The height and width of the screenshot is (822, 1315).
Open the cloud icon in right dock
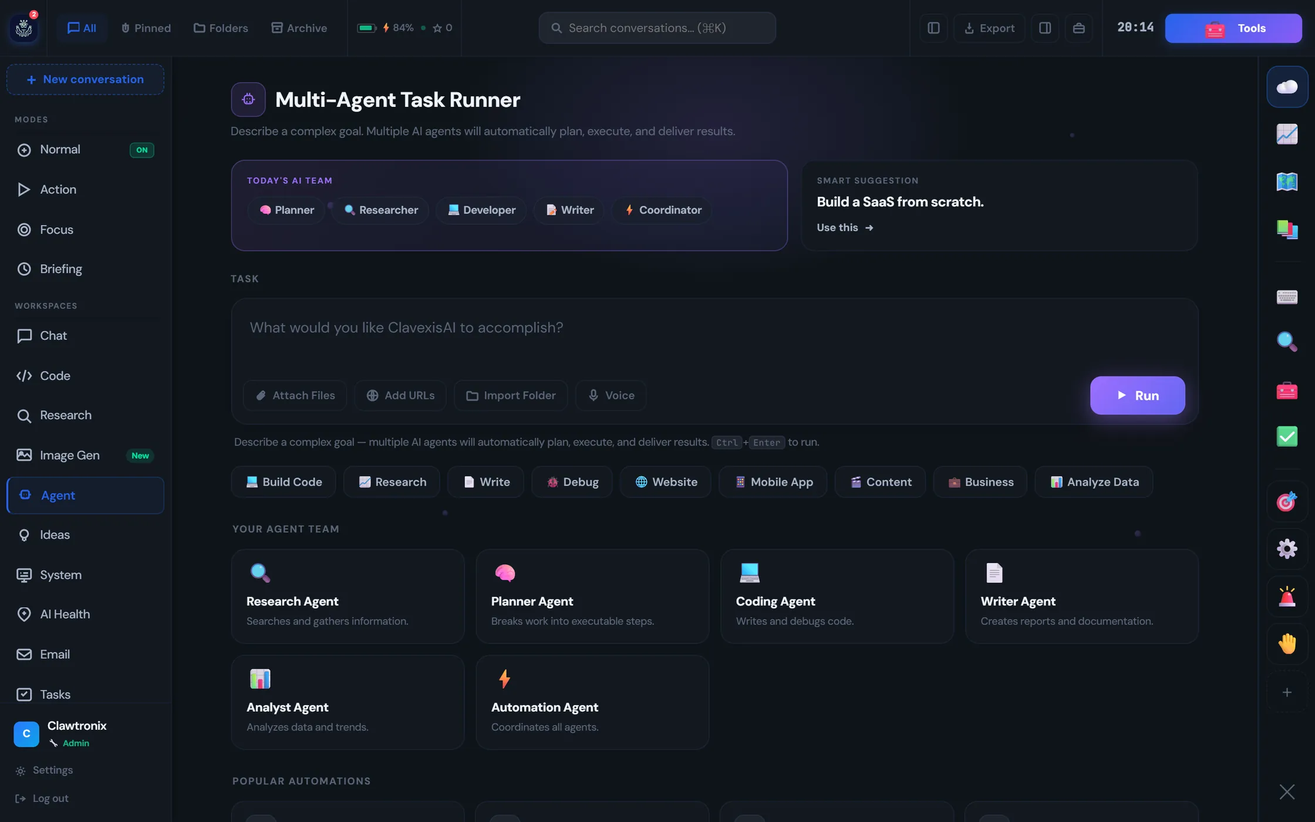point(1287,87)
